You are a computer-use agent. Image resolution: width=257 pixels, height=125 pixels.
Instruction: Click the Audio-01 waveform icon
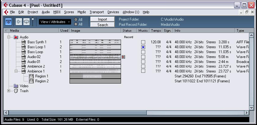click(24, 62)
